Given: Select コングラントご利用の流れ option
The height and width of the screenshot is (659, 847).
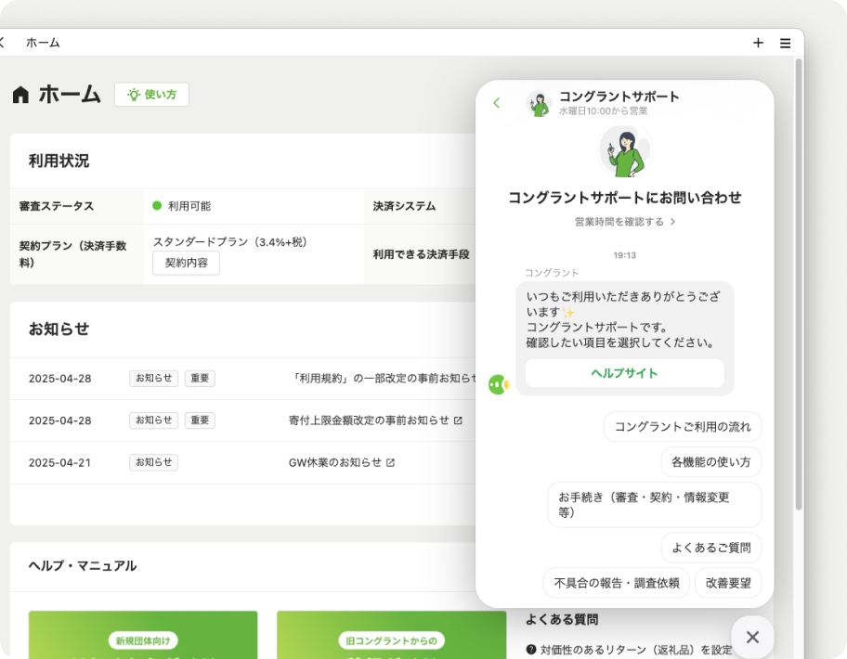Looking at the screenshot, I should point(683,427).
